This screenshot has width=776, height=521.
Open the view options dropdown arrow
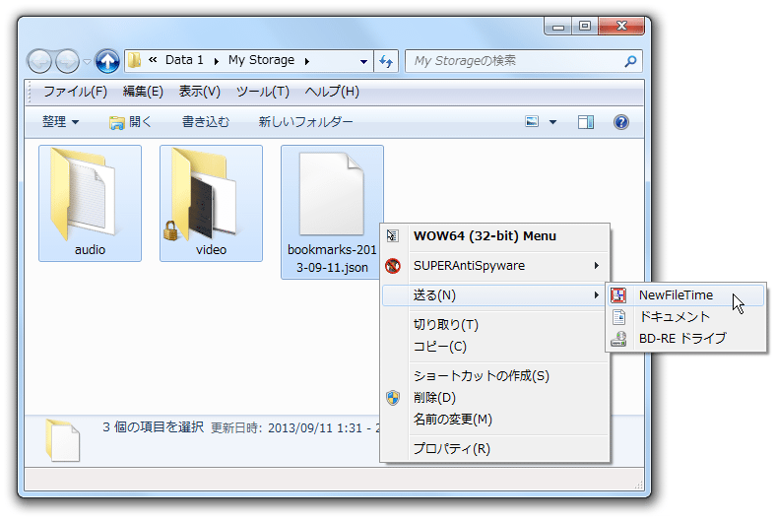pyautogui.click(x=552, y=122)
